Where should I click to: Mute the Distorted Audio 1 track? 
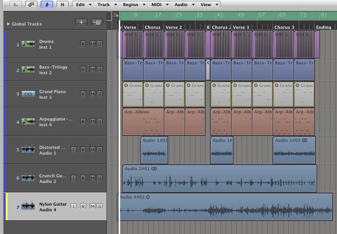click(x=92, y=150)
